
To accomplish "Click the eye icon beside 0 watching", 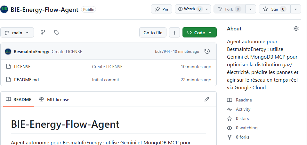I will click(230, 128).
